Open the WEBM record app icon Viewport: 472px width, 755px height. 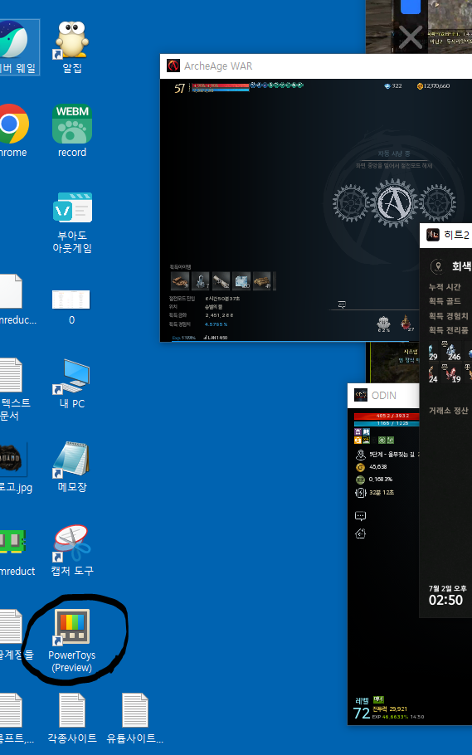tap(72, 131)
